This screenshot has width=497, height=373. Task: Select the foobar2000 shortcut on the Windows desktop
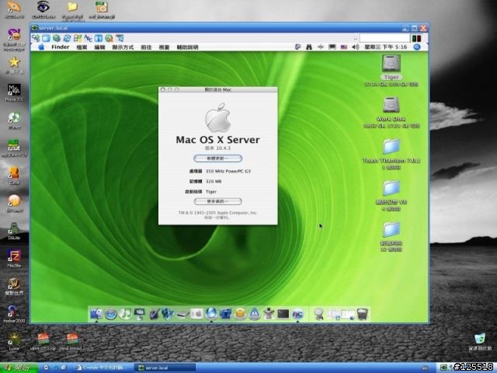click(14, 313)
